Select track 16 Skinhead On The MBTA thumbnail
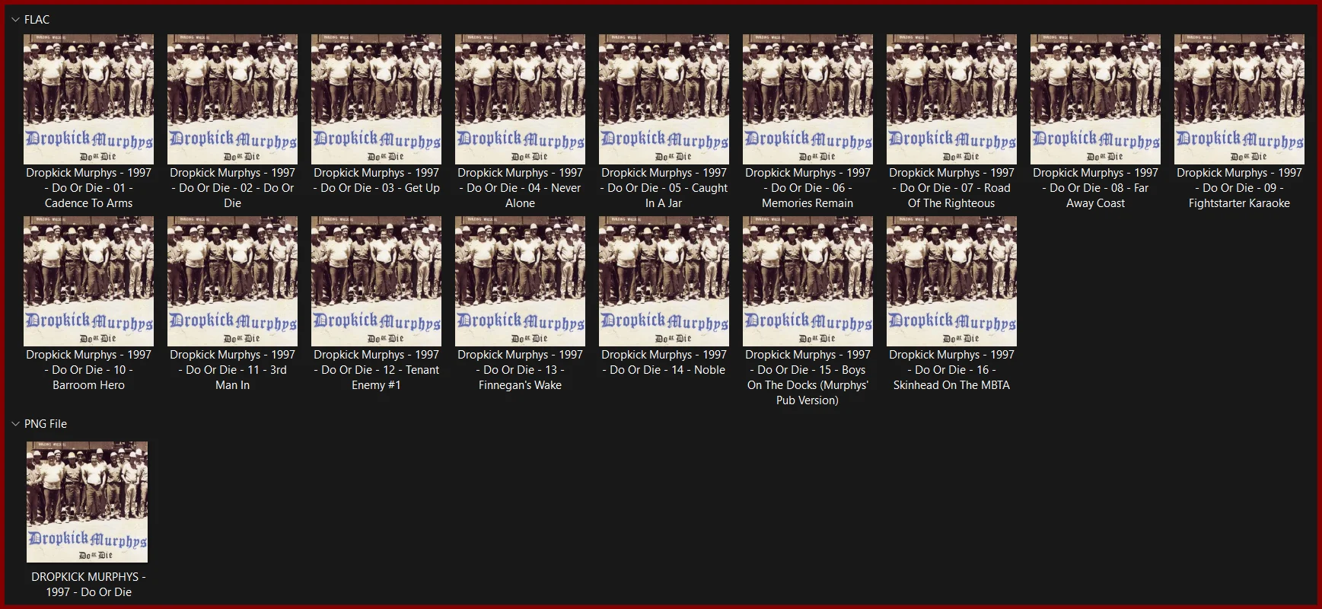Image resolution: width=1322 pixels, height=609 pixels. coord(951,281)
